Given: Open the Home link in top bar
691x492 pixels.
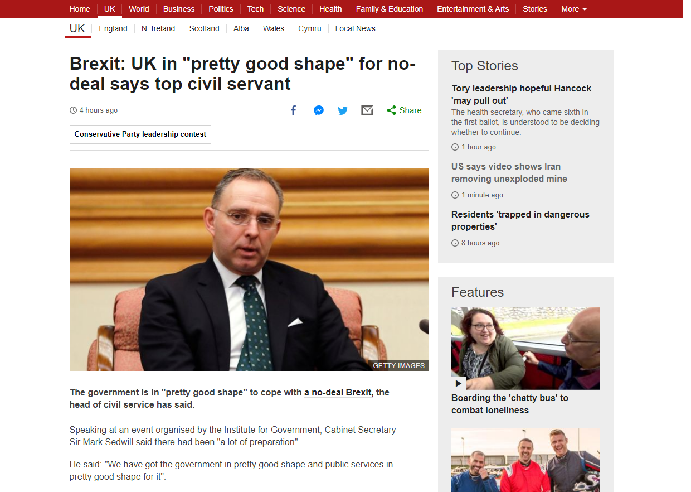Looking at the screenshot, I should (80, 9).
